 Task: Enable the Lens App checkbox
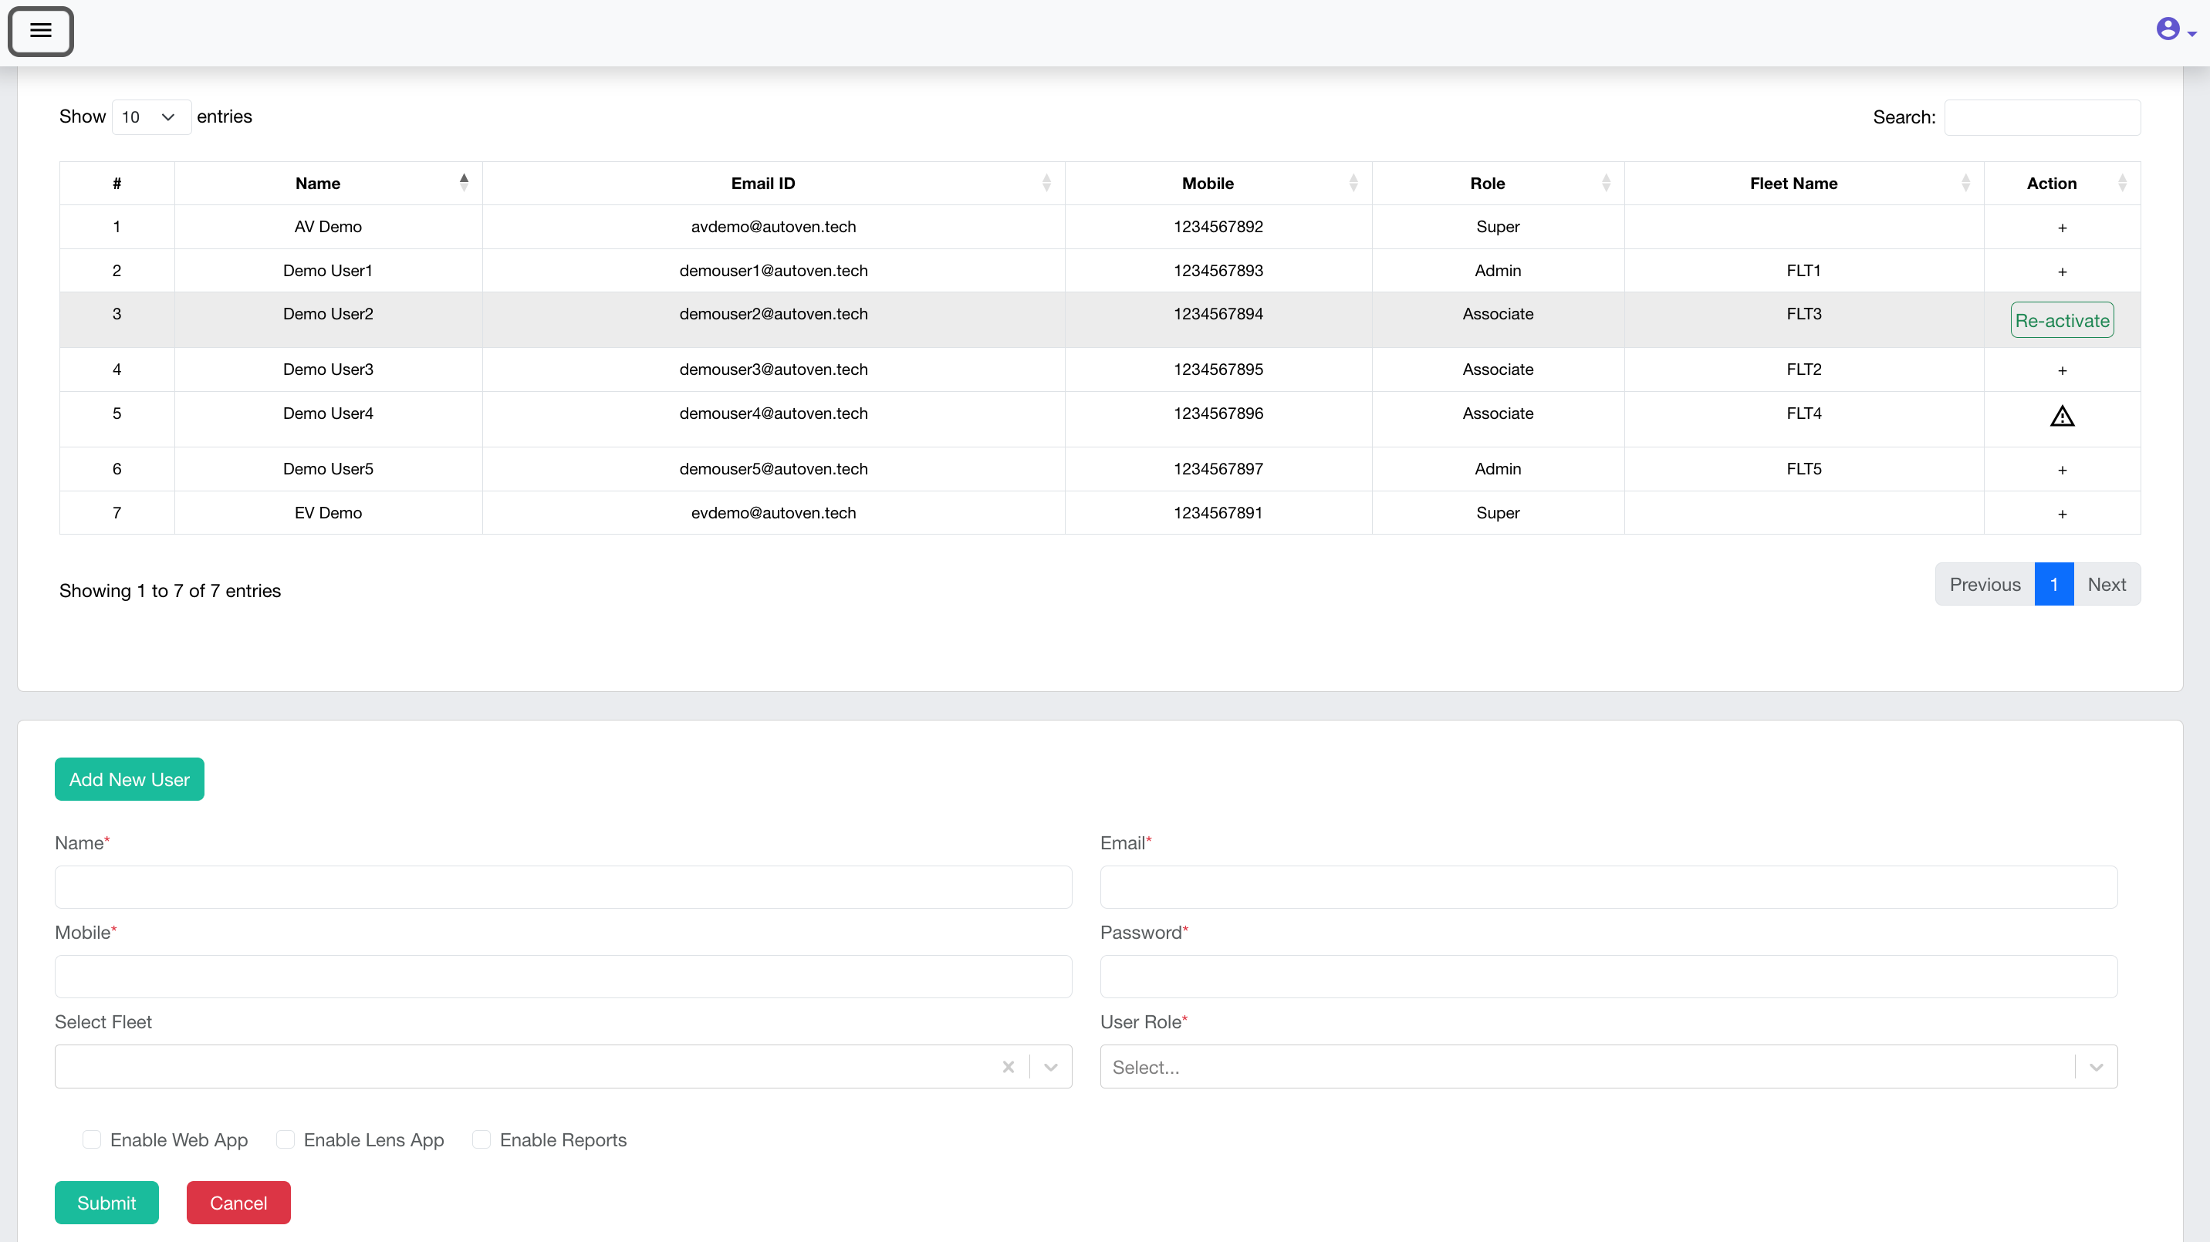point(285,1139)
